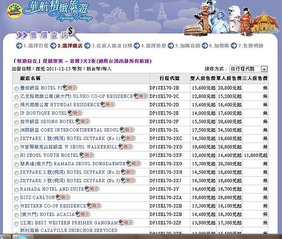Select radio button for ULJIRO CO-OP RESIDENCE
The width and height of the screenshot is (282, 239).
16,97
